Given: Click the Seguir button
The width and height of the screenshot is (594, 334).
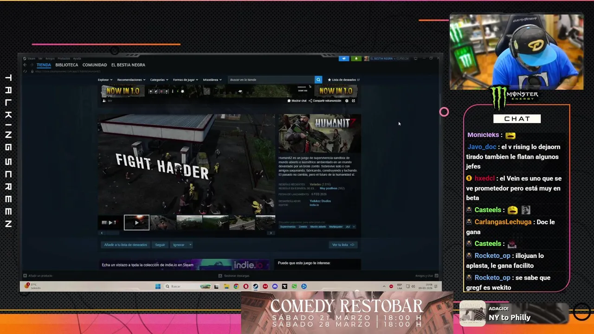Looking at the screenshot, I should click(x=160, y=245).
